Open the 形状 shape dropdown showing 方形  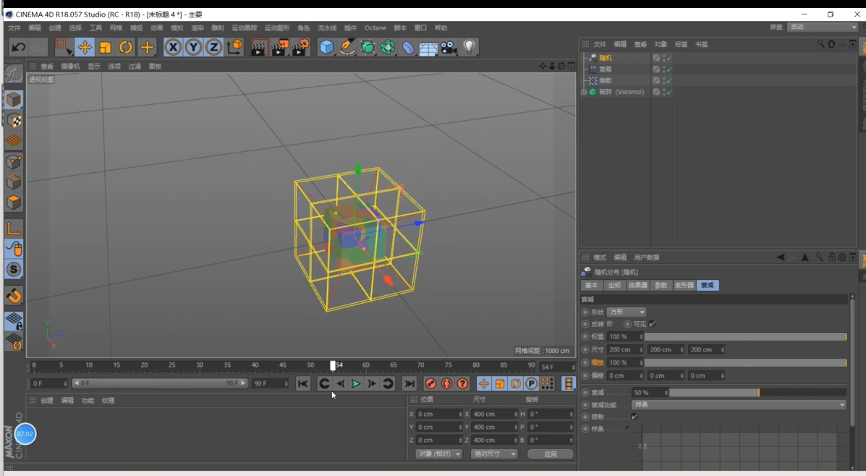[627, 312]
